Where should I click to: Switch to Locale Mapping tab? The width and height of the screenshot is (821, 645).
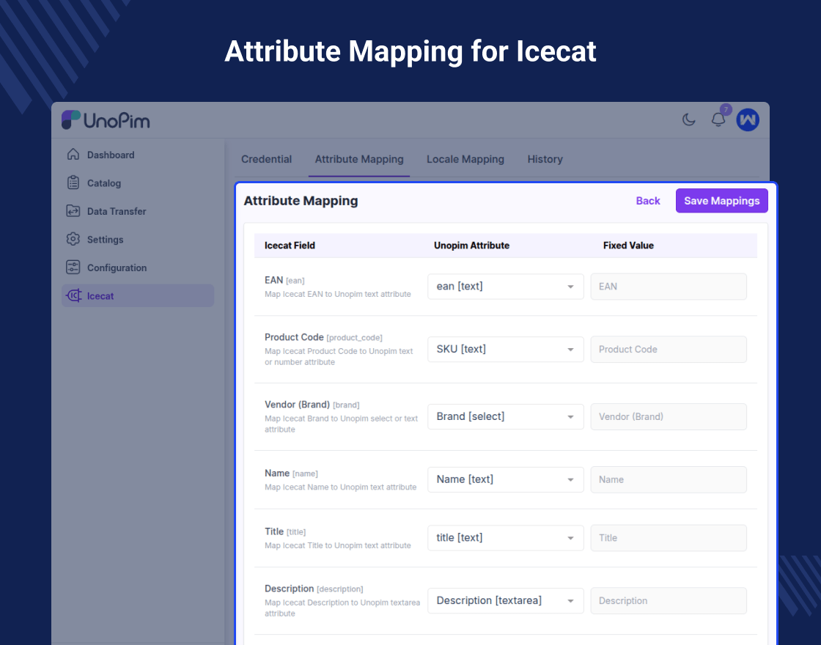(x=465, y=159)
